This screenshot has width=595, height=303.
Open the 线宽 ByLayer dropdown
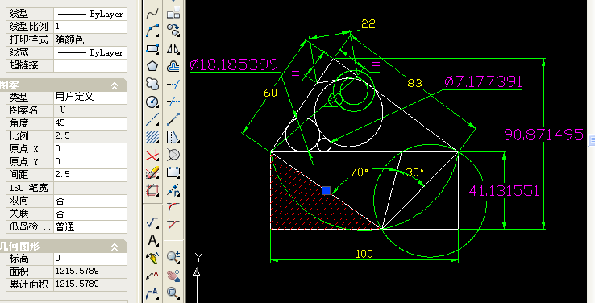90,52
